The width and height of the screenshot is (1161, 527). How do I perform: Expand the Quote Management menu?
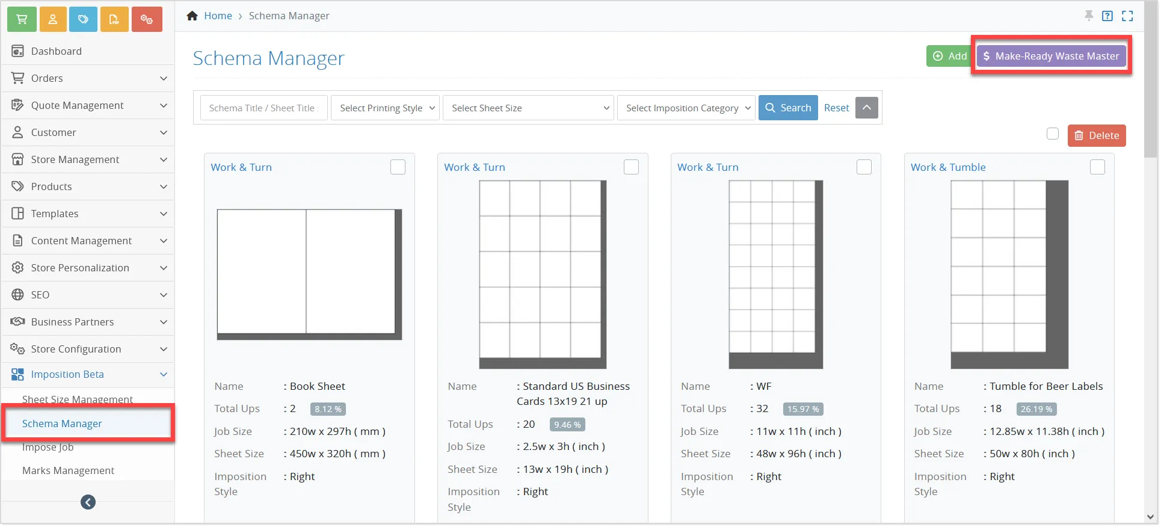tap(88, 105)
